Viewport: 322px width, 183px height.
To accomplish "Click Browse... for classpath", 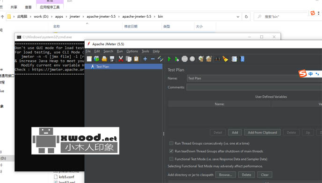I will (225, 175).
